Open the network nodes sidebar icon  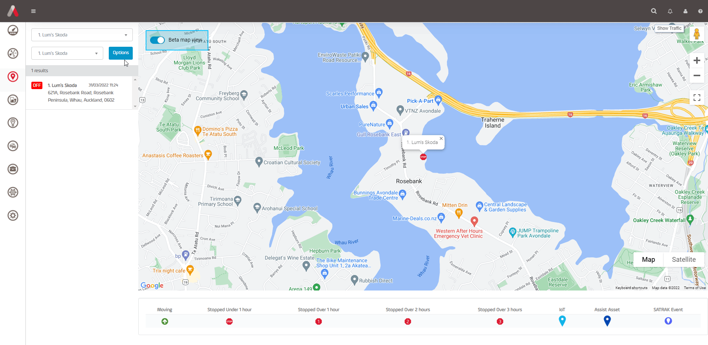coord(13,53)
